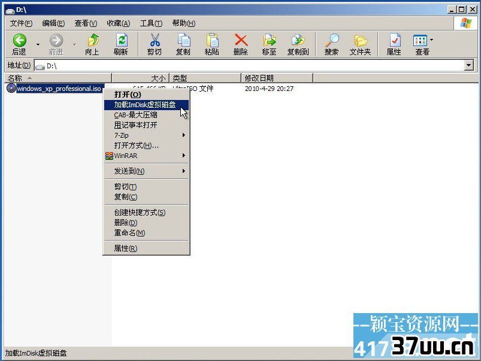Choose Open (打开) in context menu
This screenshot has height=361, width=481.
tap(146, 95)
